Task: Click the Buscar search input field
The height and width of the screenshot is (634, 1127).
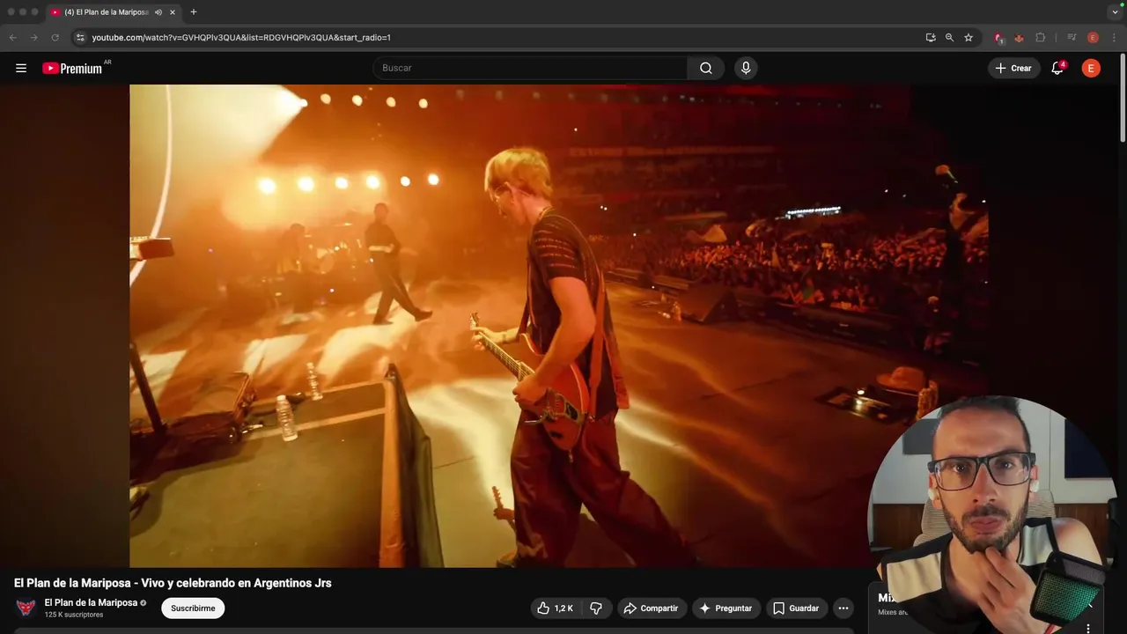Action: click(530, 68)
